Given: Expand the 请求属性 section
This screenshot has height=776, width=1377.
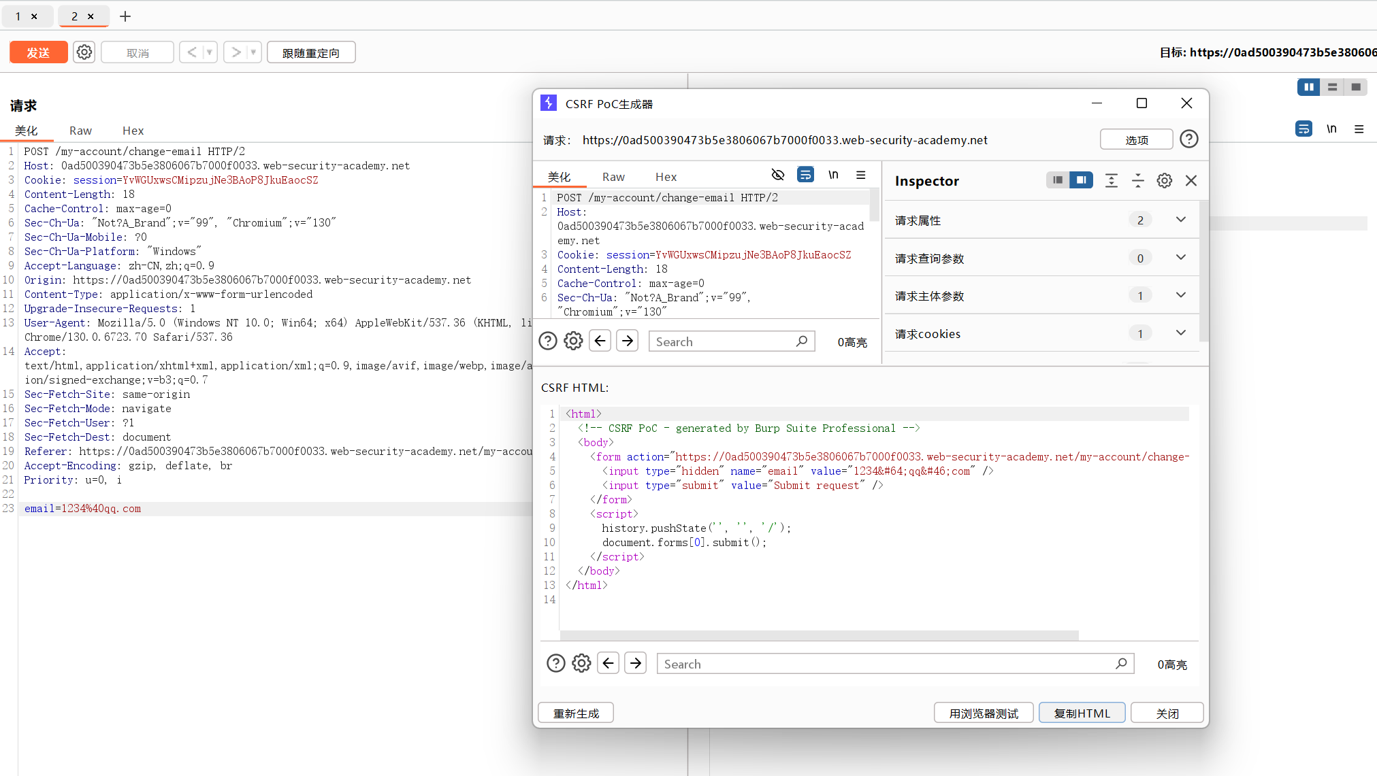Looking at the screenshot, I should 1180,220.
